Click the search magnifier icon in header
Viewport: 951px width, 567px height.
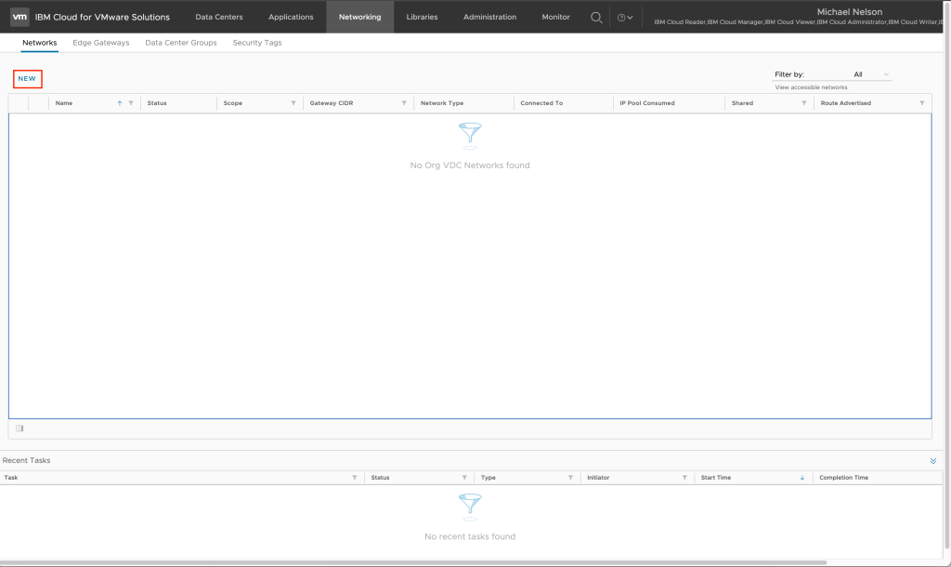(596, 17)
